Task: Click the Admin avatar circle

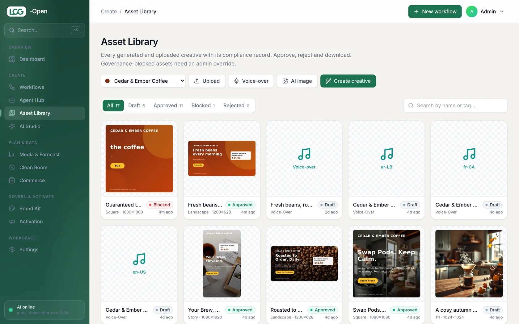Action: (471, 11)
